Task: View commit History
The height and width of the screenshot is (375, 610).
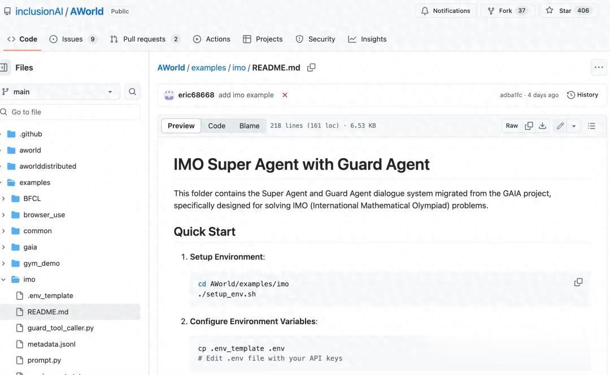Action: (582, 95)
